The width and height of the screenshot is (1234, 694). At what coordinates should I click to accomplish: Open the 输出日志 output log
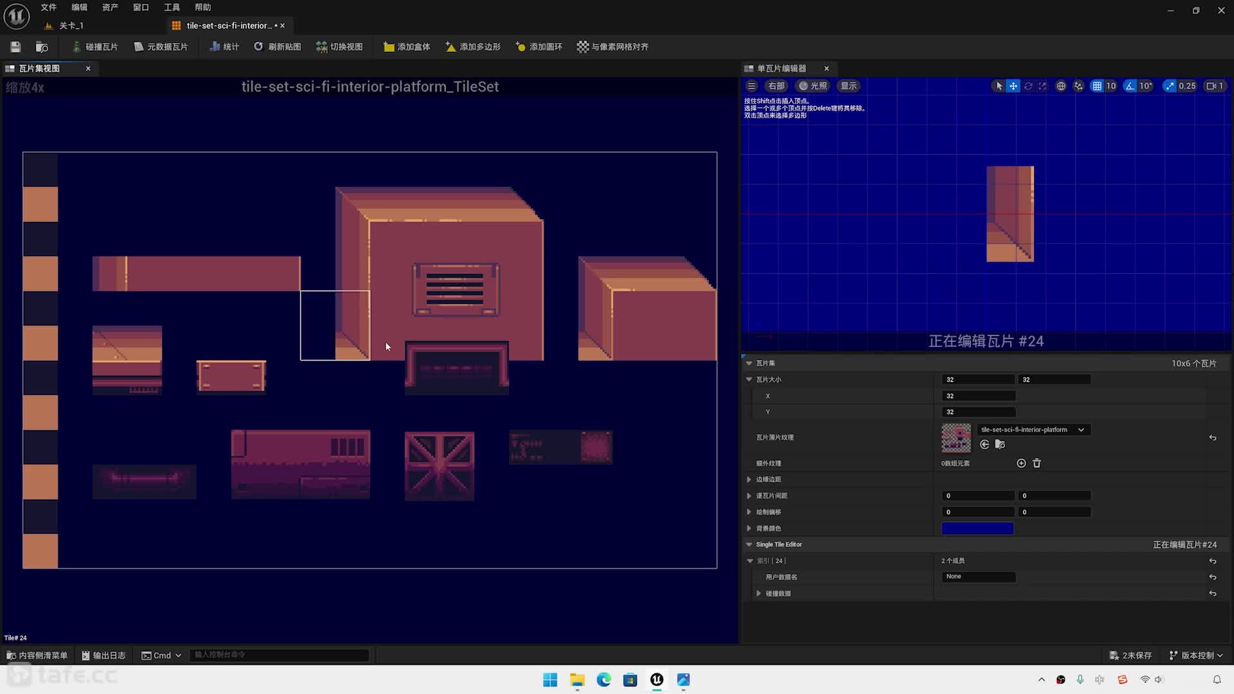point(103,655)
